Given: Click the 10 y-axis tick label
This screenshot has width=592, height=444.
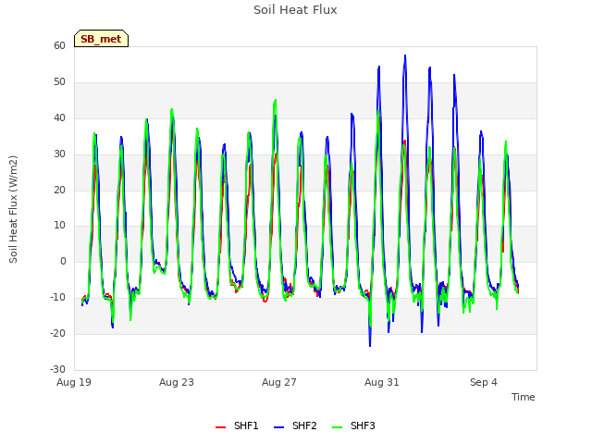Looking at the screenshot, I should (x=59, y=226).
